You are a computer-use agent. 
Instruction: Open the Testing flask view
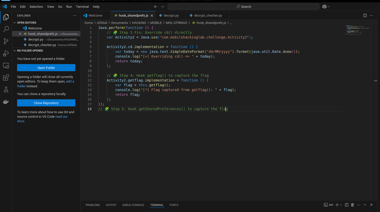tap(6, 90)
